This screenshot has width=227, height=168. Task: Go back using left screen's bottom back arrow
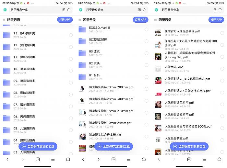tap(7, 159)
